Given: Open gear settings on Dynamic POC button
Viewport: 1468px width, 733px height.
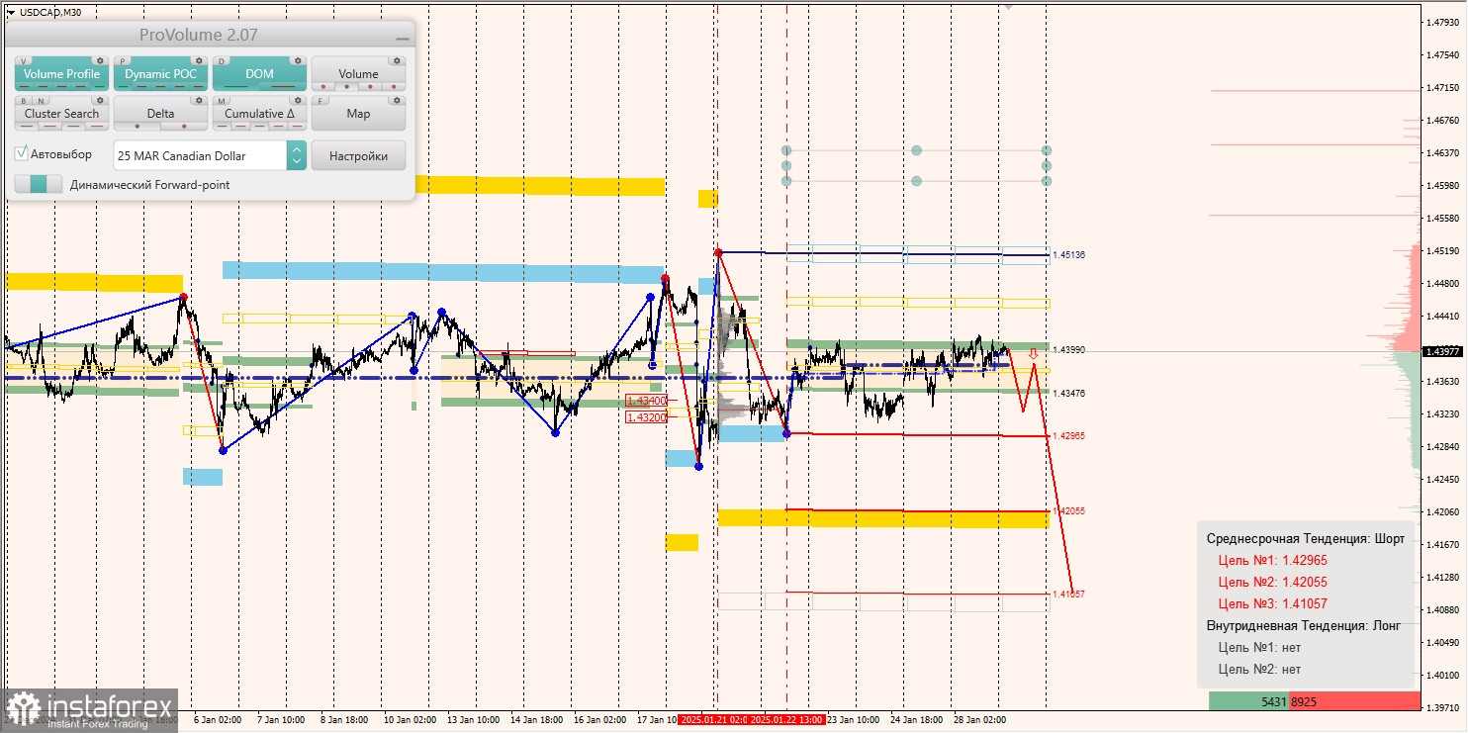Looking at the screenshot, I should [199, 60].
